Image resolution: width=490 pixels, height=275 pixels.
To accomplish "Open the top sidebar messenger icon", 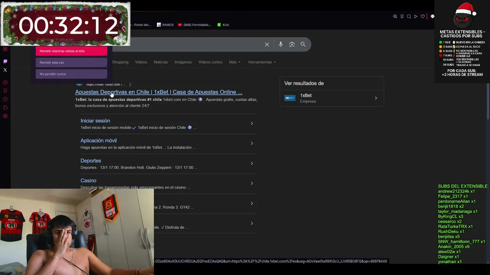I will 5,49.
